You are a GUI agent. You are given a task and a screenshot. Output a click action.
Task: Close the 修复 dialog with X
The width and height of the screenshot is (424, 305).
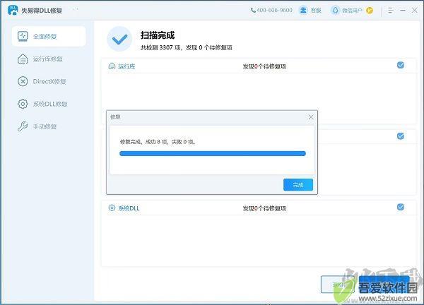[x=311, y=117]
